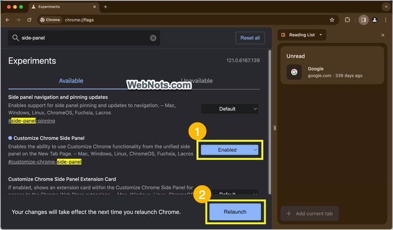Image resolution: width=393 pixels, height=230 pixels.
Task: Switch to the Unavailable tab
Action: (x=196, y=81)
